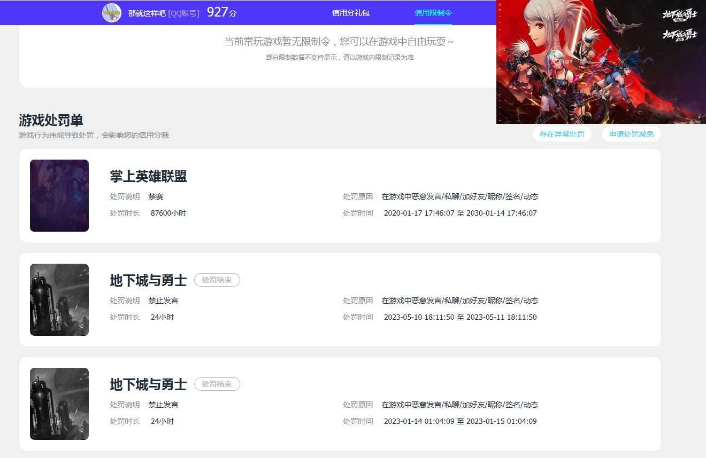Click the 处罚结束 badge on the 2023-01-14 record

217,384
